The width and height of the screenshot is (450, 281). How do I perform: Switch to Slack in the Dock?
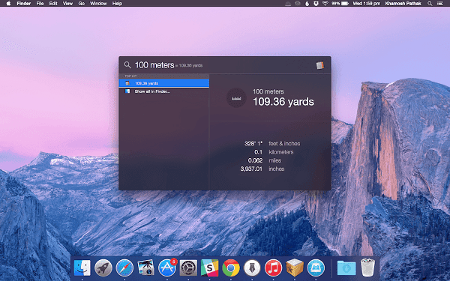pos(209,268)
